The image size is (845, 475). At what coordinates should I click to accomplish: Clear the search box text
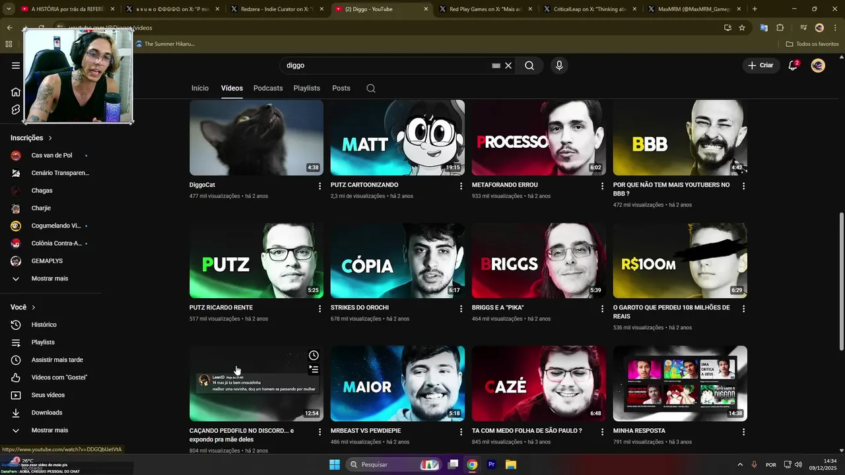click(508, 65)
